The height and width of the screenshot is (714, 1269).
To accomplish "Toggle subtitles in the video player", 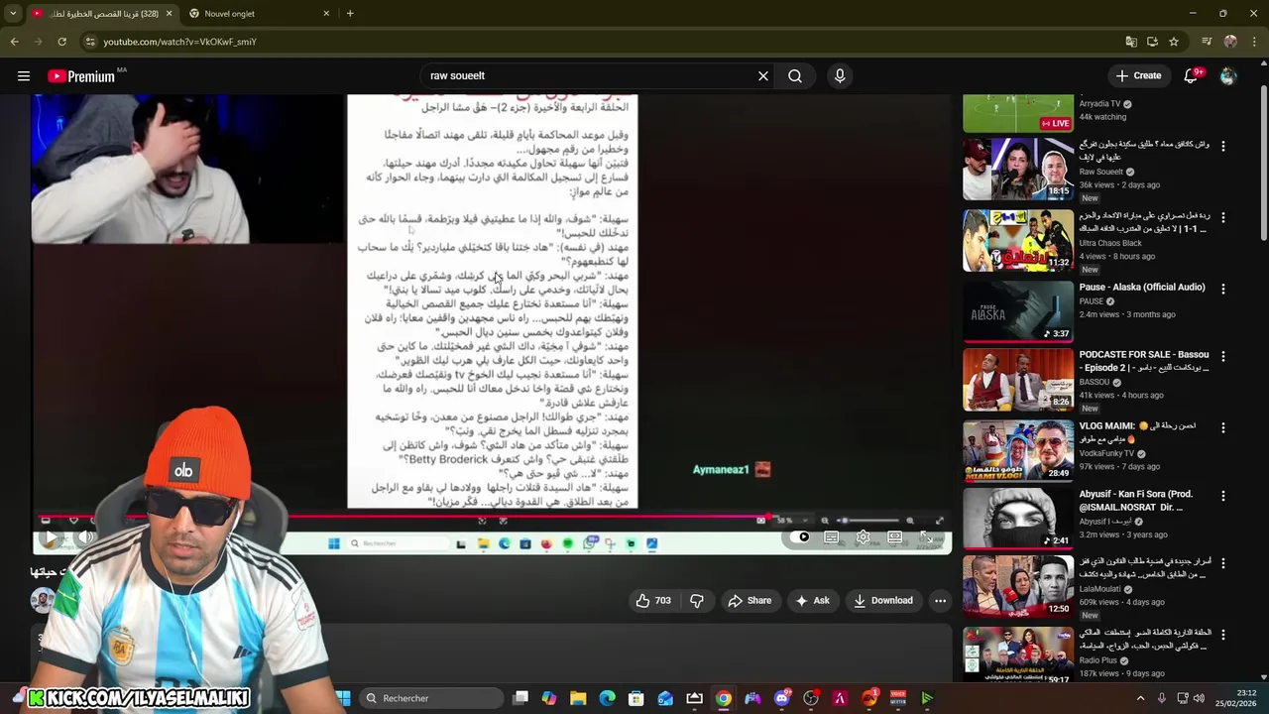I will coord(832,537).
